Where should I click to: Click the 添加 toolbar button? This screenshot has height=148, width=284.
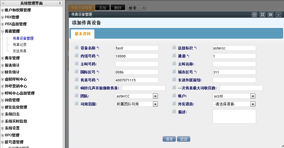click(x=102, y=8)
